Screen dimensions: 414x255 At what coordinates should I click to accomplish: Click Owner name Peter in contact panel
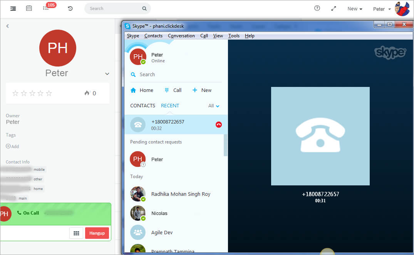pos(13,122)
